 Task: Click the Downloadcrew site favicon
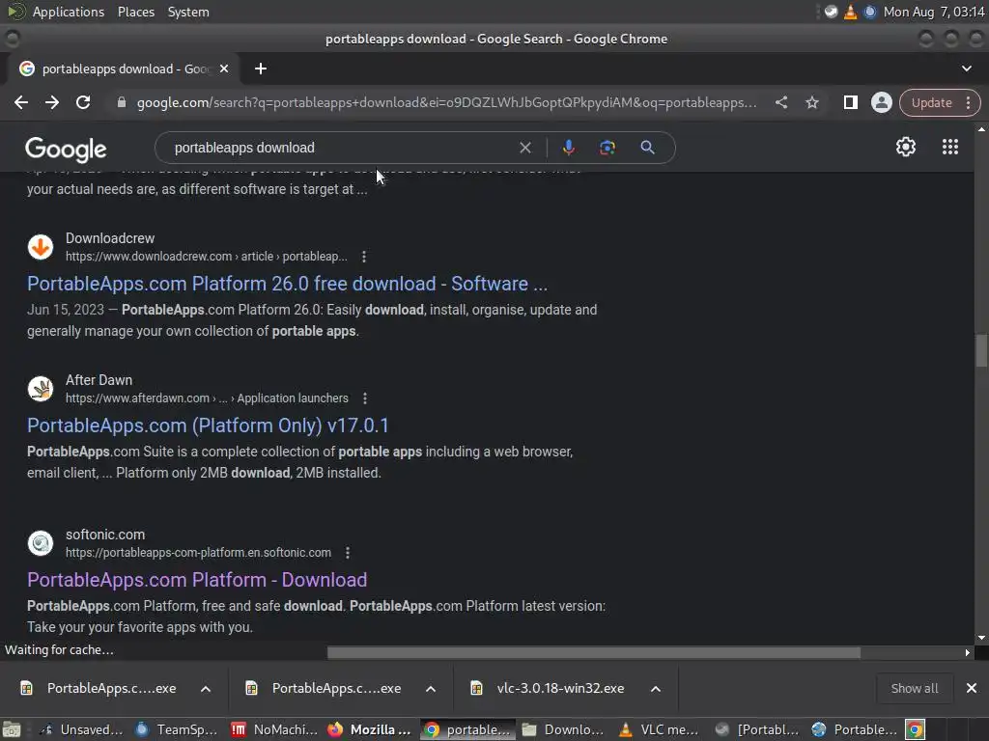coord(41,247)
